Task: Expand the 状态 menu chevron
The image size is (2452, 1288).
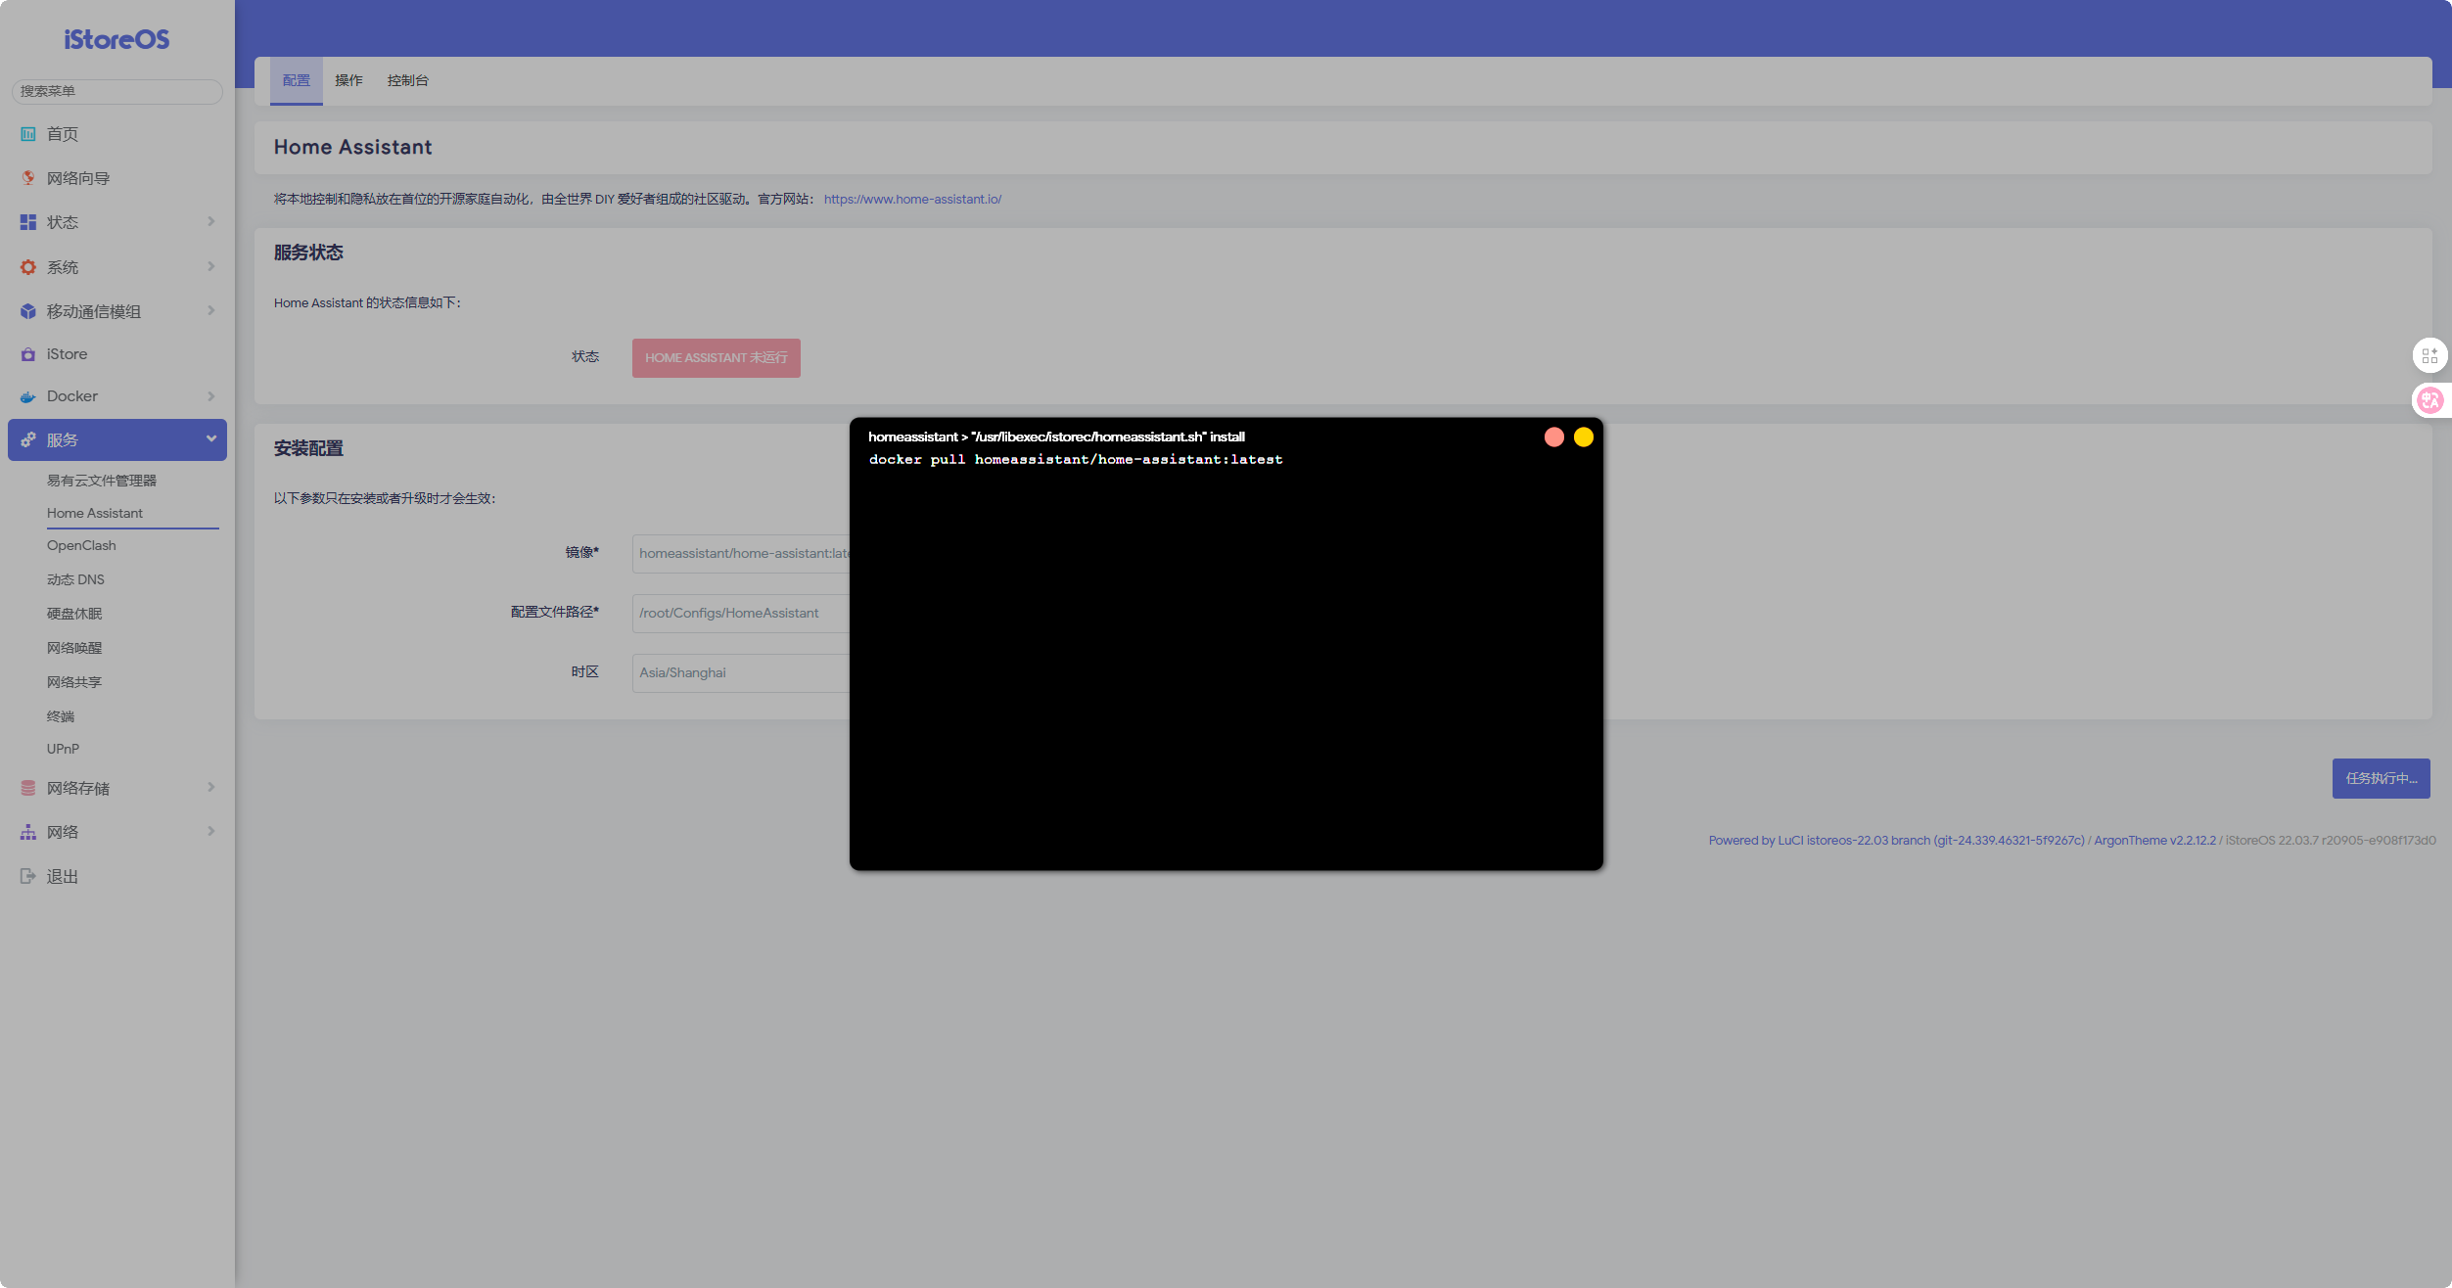Action: click(211, 222)
